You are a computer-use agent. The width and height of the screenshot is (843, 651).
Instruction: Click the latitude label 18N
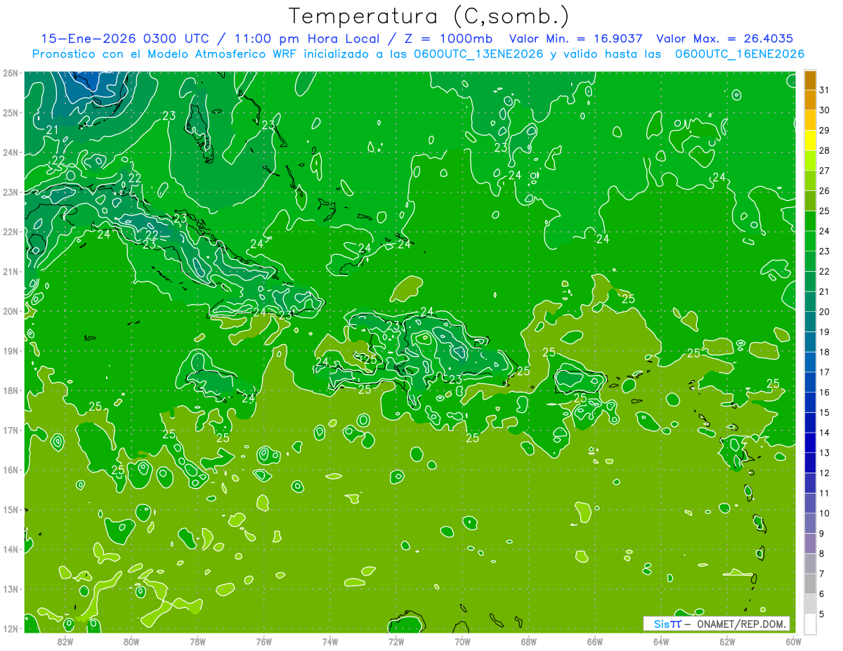10,390
